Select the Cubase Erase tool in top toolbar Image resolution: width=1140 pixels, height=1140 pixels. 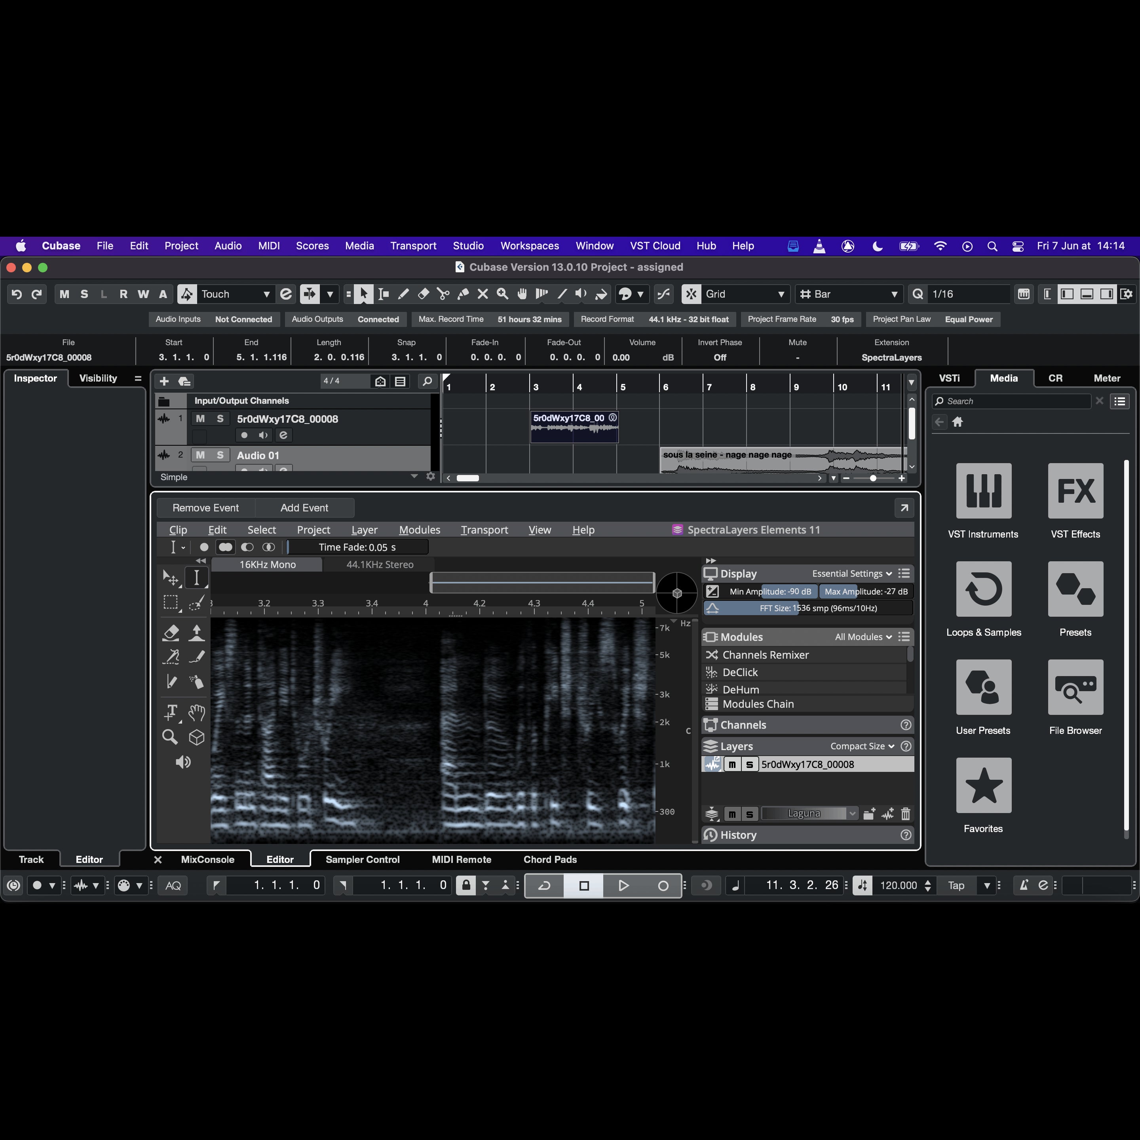point(424,294)
